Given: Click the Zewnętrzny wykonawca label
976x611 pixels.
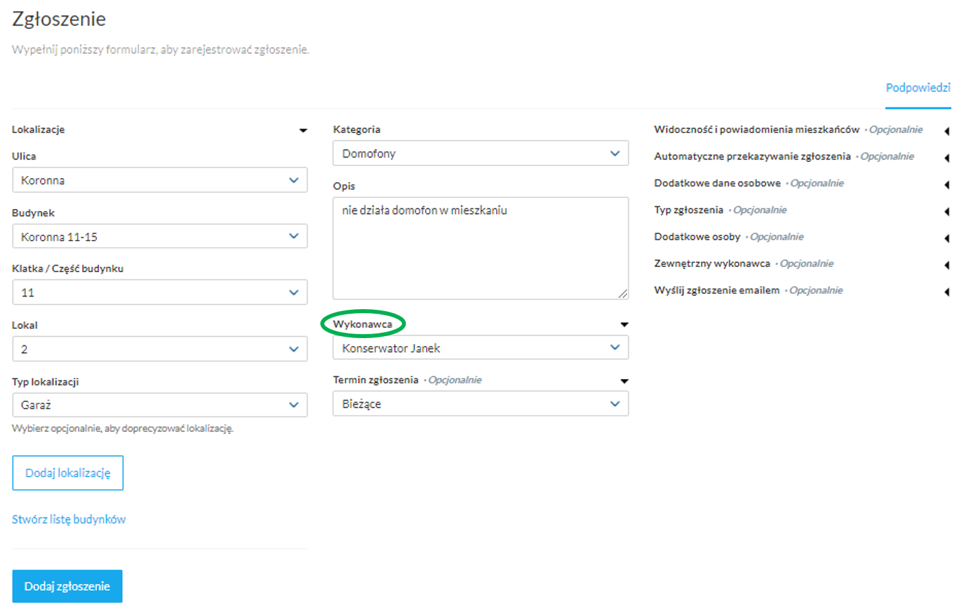Looking at the screenshot, I should click(712, 264).
